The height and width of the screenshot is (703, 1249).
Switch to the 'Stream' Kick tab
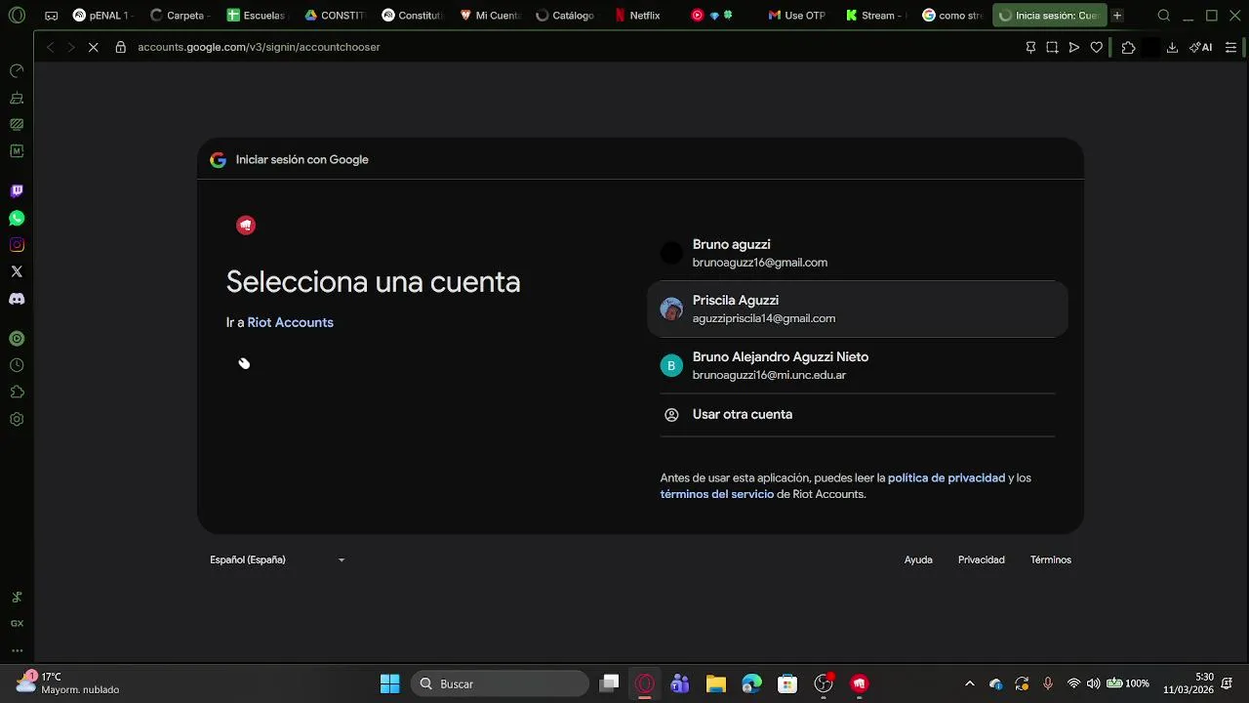(x=874, y=16)
